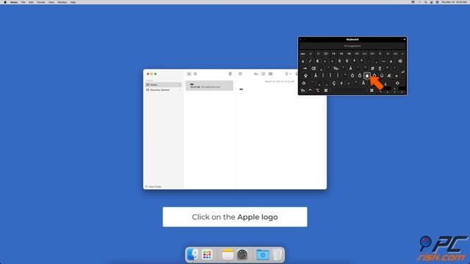Create a new note with the compose icon
470x264 pixels.
tap(240, 73)
